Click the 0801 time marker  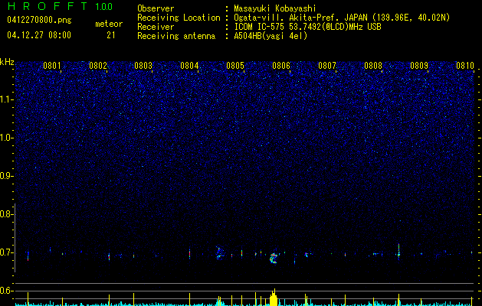click(x=52, y=66)
